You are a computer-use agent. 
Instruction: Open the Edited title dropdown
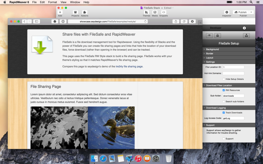169,8
